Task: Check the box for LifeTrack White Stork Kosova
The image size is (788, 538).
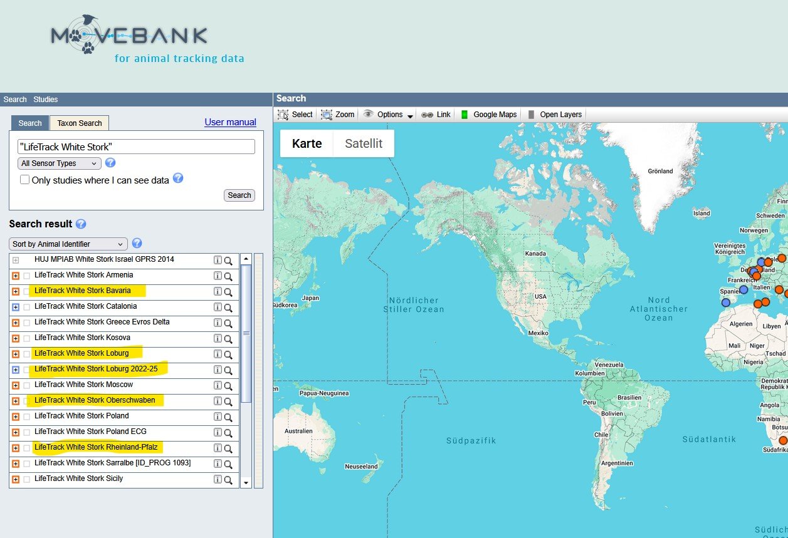Action: (x=26, y=338)
